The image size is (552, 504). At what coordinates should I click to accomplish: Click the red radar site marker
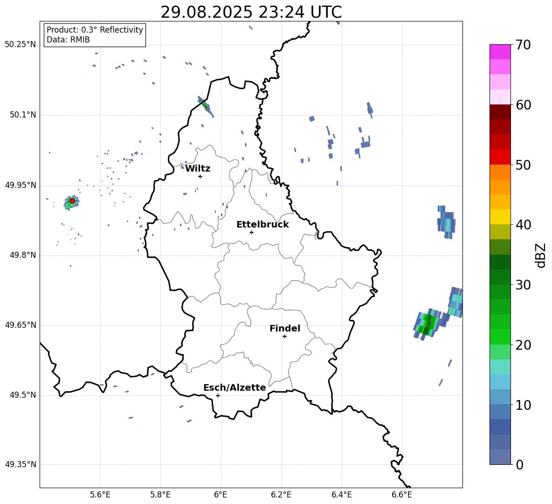tap(72, 201)
